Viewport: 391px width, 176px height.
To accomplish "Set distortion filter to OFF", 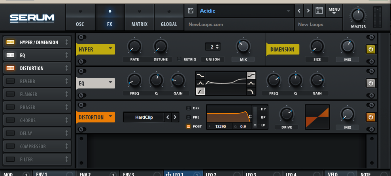I will coord(188,108).
